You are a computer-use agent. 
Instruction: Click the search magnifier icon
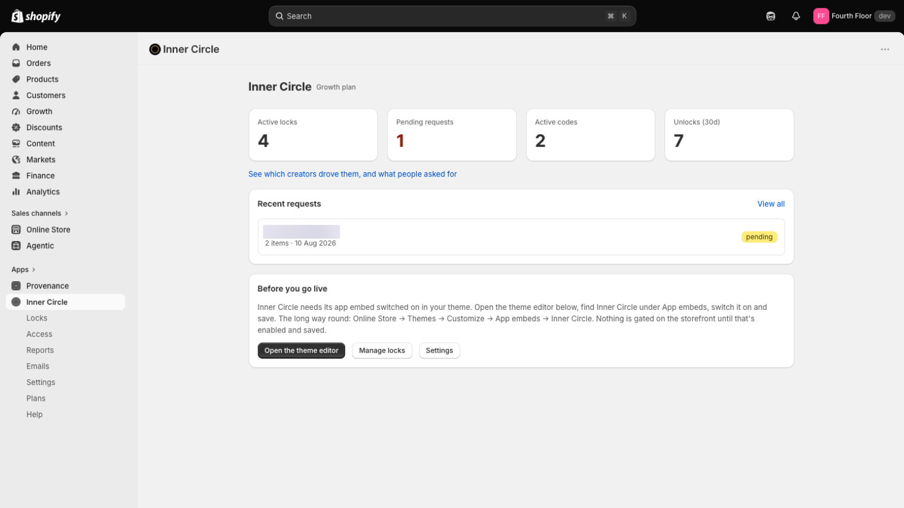pos(279,16)
